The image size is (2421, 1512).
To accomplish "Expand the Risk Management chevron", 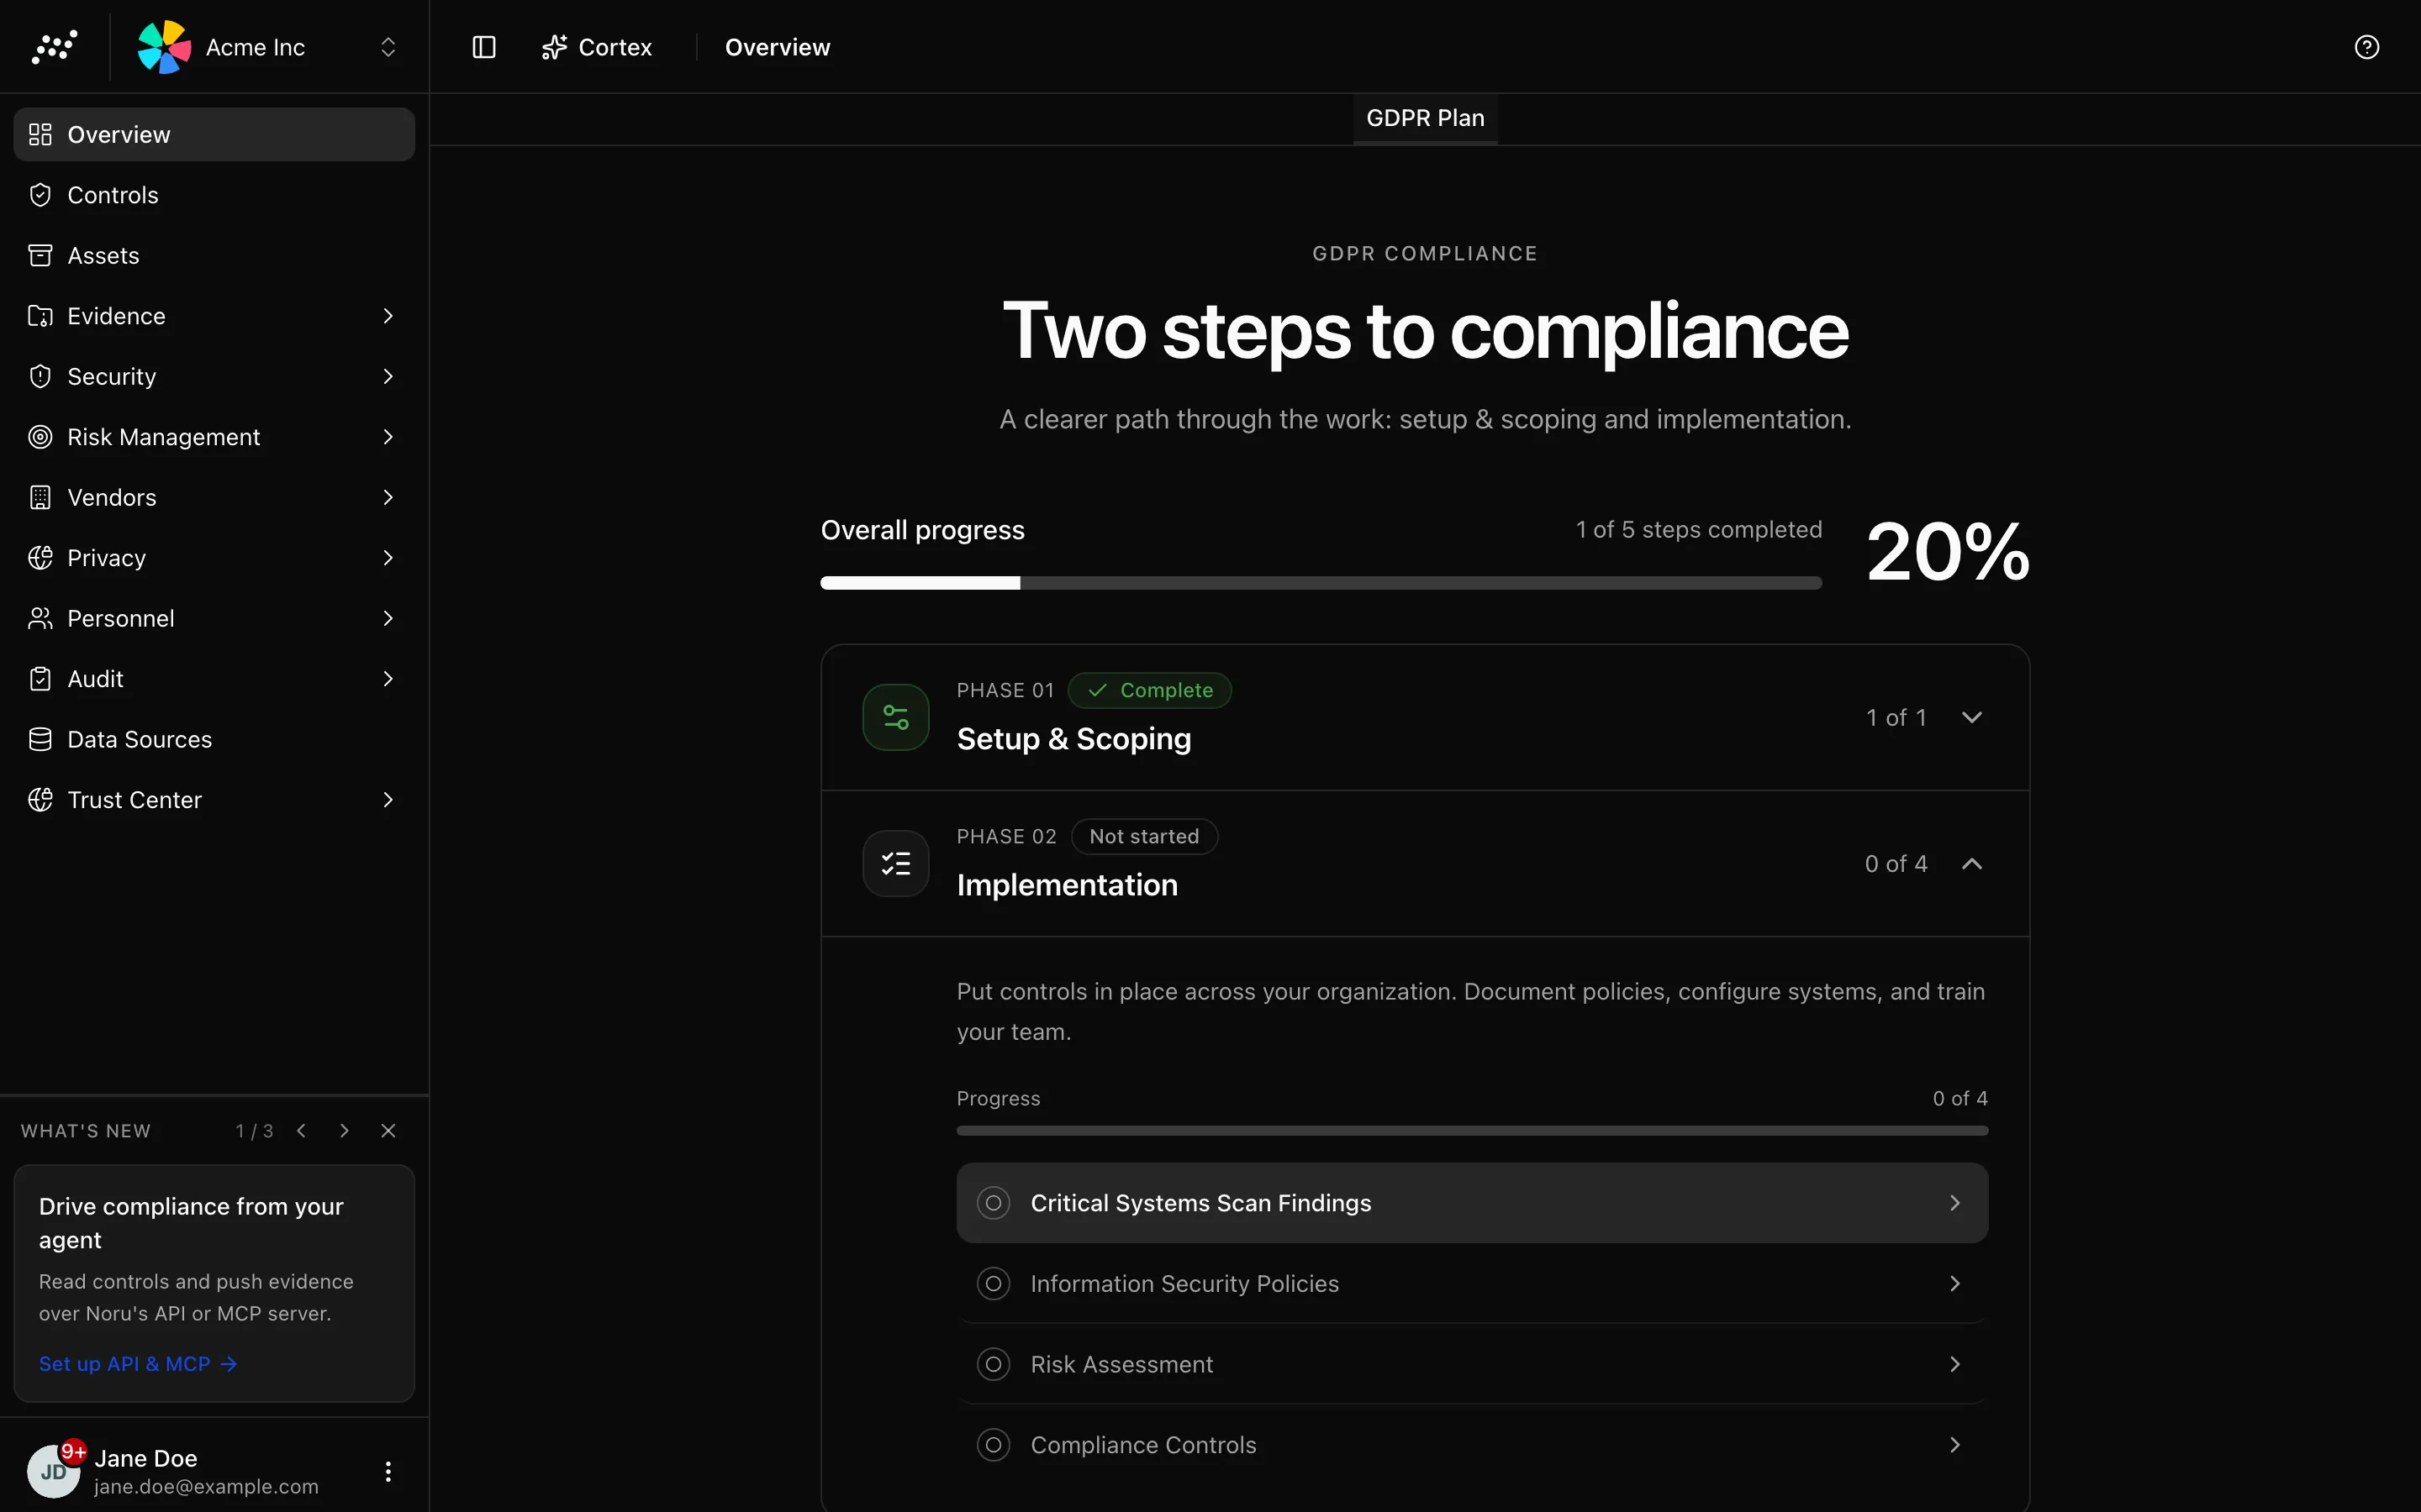I will 388,437.
